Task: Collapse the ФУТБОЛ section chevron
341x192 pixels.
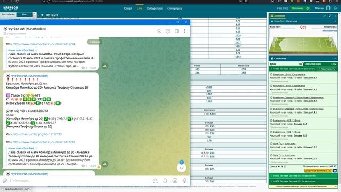Action: coord(38,15)
